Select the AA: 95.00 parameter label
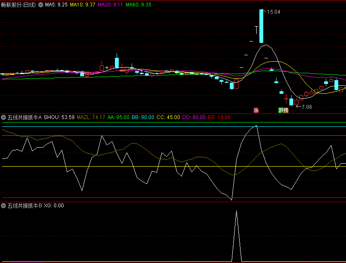 [x=118, y=117]
